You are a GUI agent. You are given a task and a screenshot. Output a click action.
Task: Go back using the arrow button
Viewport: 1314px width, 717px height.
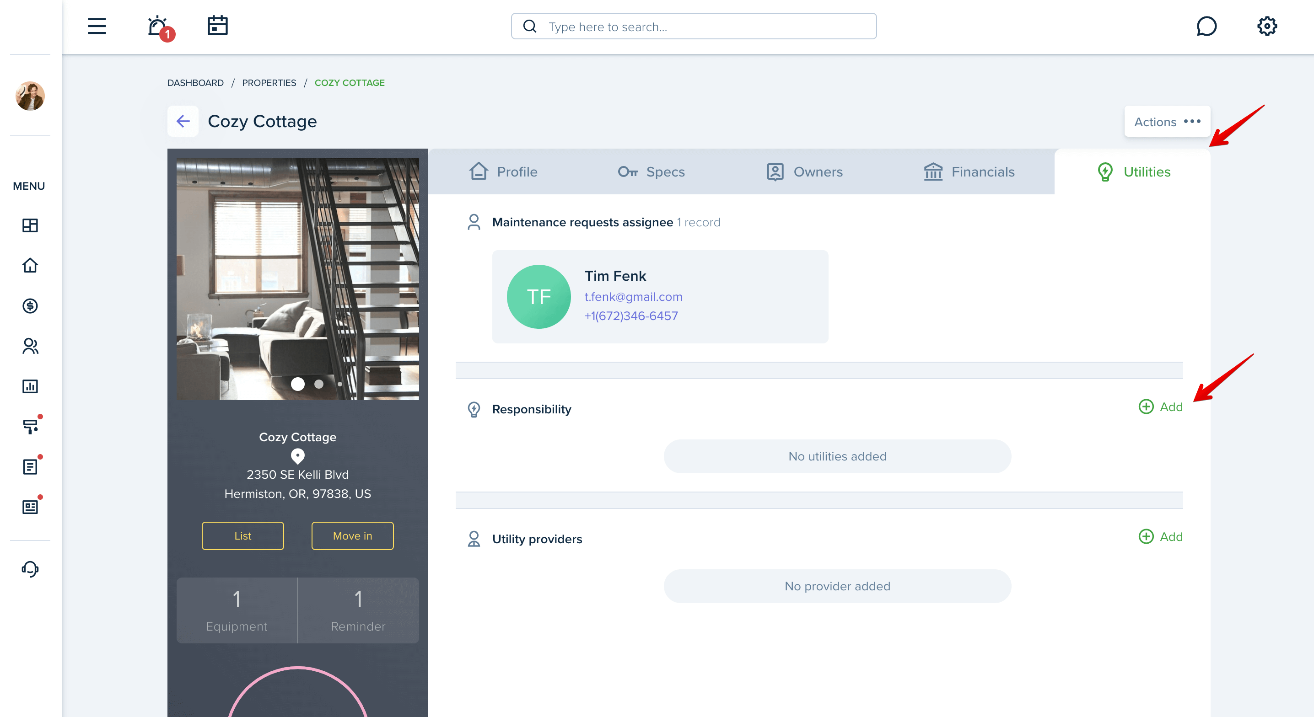coord(183,121)
